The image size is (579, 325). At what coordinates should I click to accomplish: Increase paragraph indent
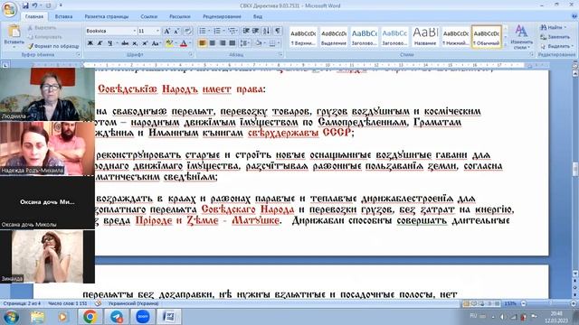coord(255,31)
